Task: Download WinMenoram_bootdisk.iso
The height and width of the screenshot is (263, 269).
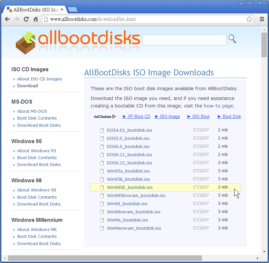Action: pyautogui.click(x=134, y=228)
